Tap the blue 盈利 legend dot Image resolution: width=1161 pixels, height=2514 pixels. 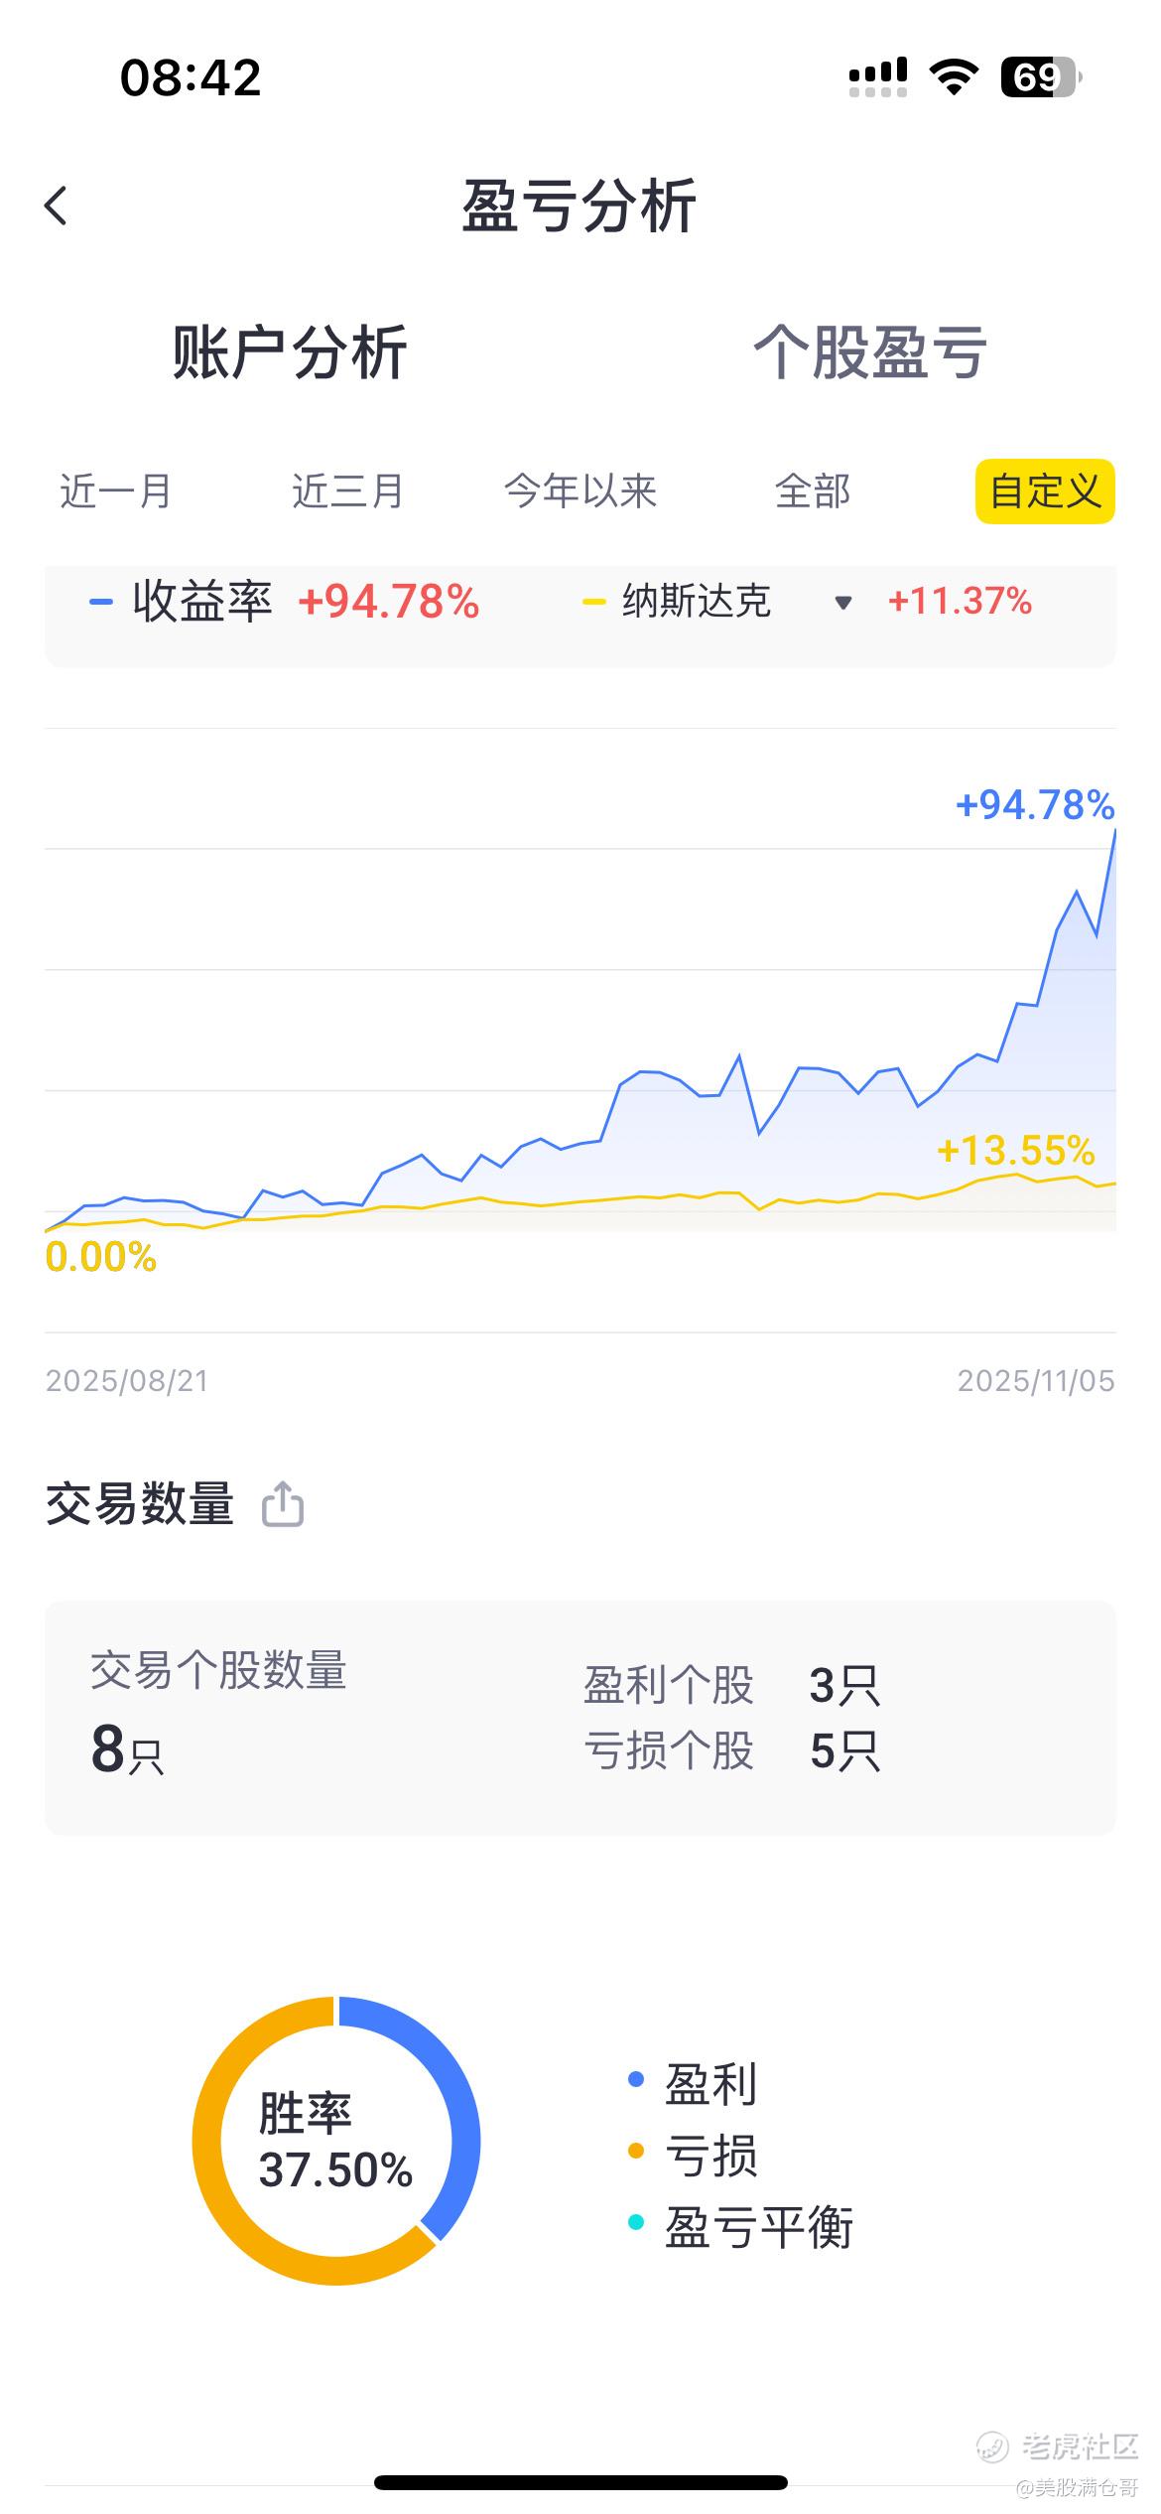(637, 2079)
